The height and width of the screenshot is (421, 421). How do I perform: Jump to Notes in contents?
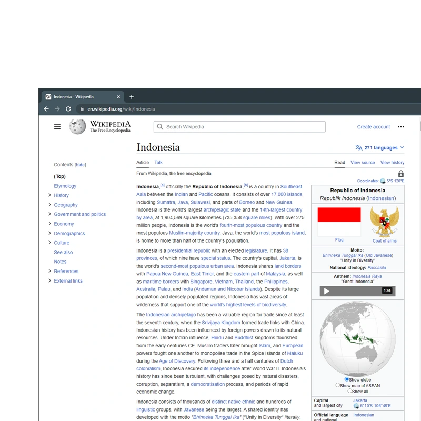tap(60, 262)
